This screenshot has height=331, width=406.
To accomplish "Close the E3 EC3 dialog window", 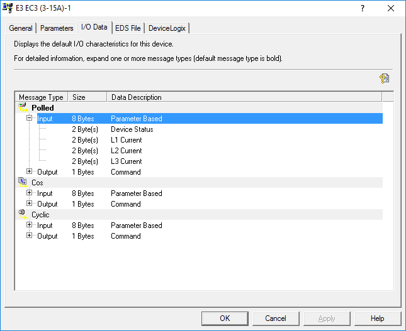I will pos(391,8).
